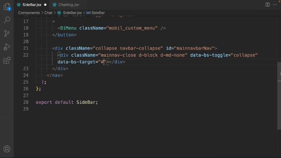Split the editor to the right
This screenshot has height=158, width=281.
coord(267,5)
